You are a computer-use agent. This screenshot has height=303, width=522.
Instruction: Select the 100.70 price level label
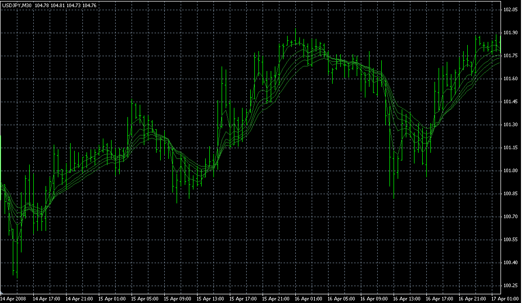(x=511, y=217)
